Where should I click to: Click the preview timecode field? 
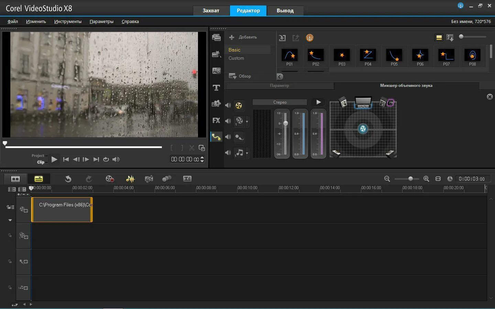point(185,159)
